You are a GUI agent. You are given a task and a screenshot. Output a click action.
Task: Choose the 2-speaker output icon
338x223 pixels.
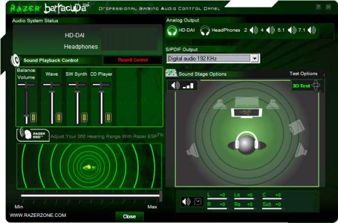(x=253, y=30)
